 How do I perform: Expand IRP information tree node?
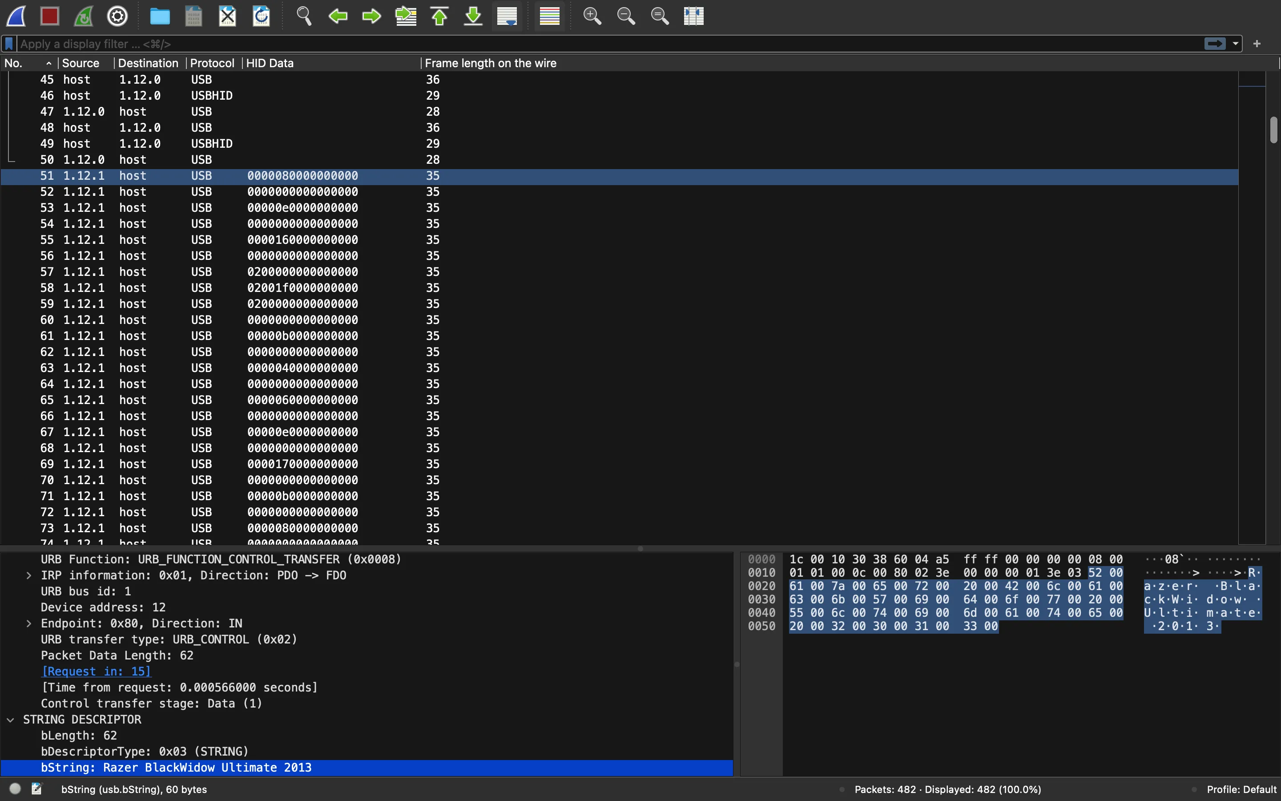click(28, 575)
